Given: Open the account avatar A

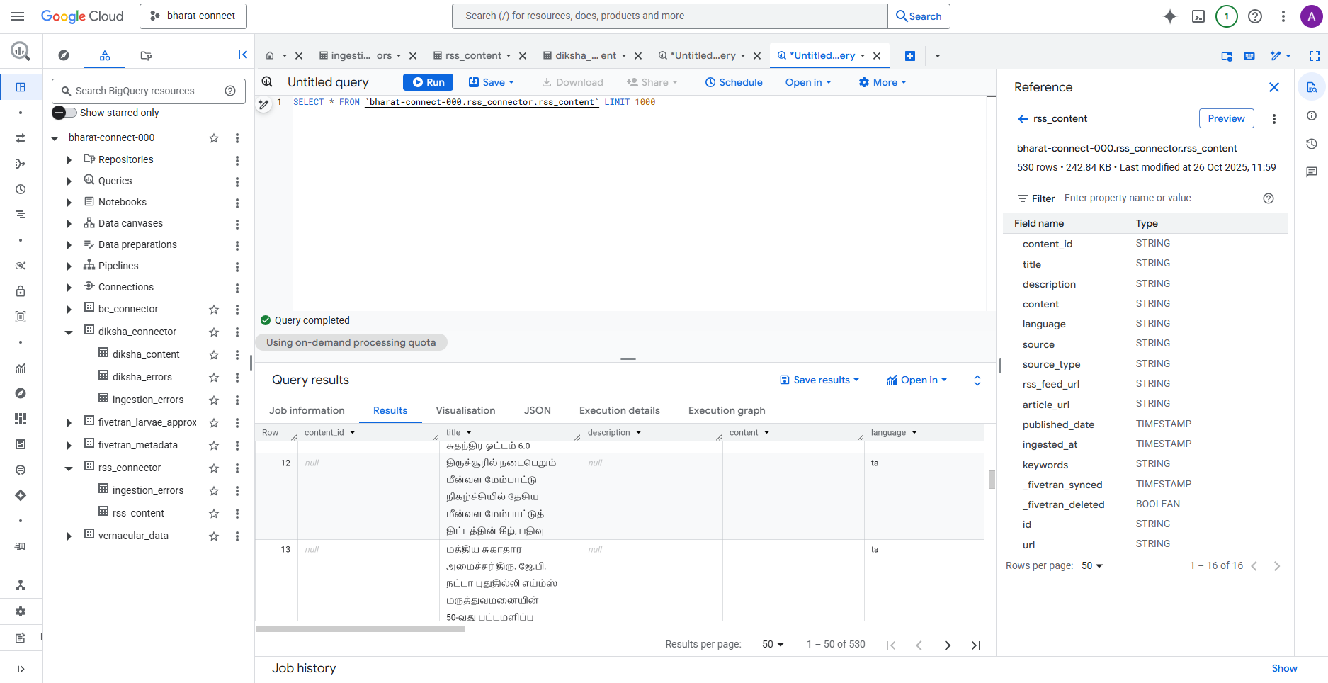Looking at the screenshot, I should (x=1312, y=16).
